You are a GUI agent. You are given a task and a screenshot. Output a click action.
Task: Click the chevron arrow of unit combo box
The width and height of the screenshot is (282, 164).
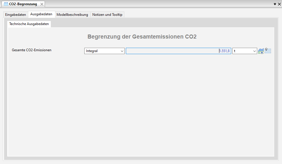(254, 51)
